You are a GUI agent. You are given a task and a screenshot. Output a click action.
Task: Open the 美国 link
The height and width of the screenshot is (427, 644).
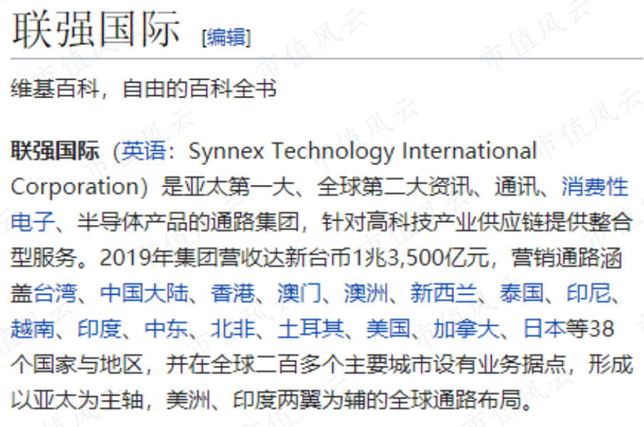coord(388,329)
